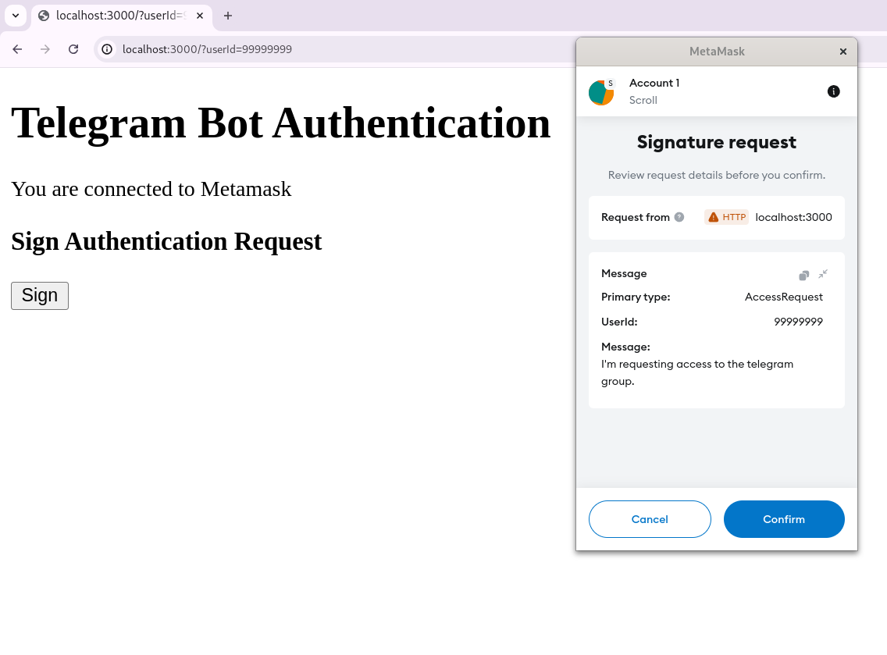Click the Account 1 name
This screenshot has width=887, height=655.
point(654,83)
